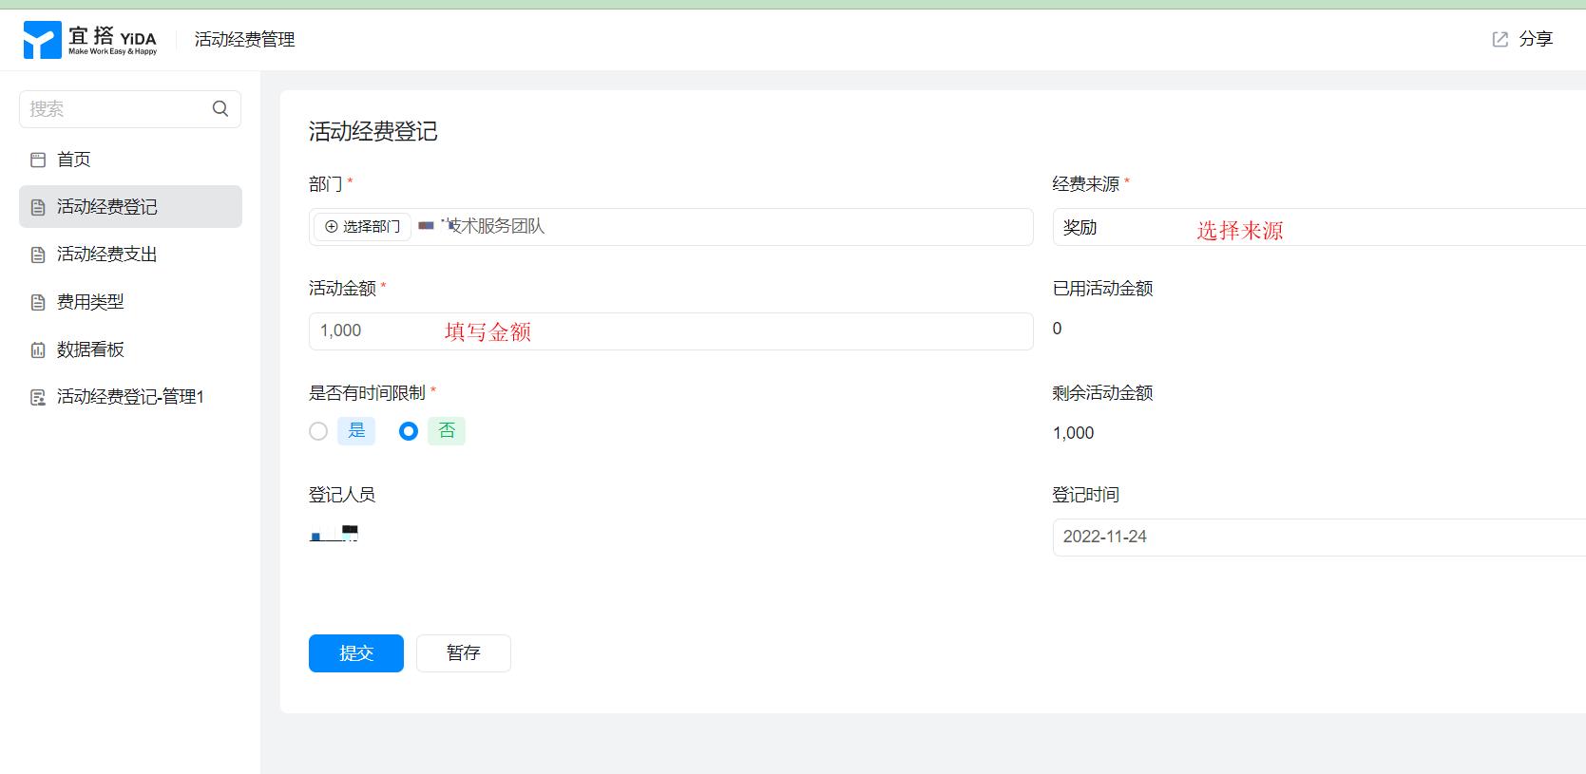The height and width of the screenshot is (774, 1586).
Task: Open 活动经费登记-管理1 page
Action: [x=130, y=397]
